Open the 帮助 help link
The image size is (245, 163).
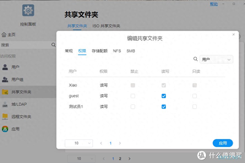click(x=214, y=4)
